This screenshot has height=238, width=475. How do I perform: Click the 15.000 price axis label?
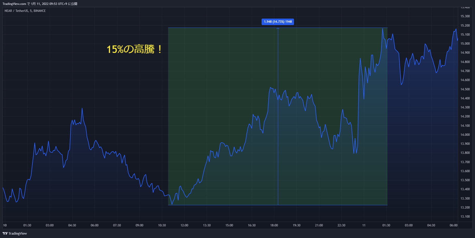pyautogui.click(x=465, y=44)
